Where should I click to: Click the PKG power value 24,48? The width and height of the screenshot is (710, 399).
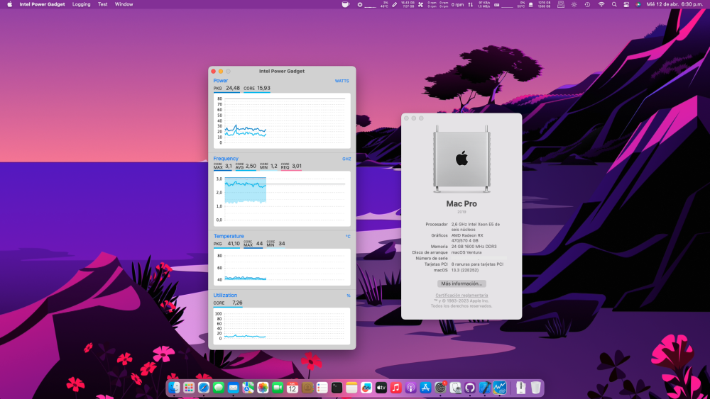tap(233, 88)
